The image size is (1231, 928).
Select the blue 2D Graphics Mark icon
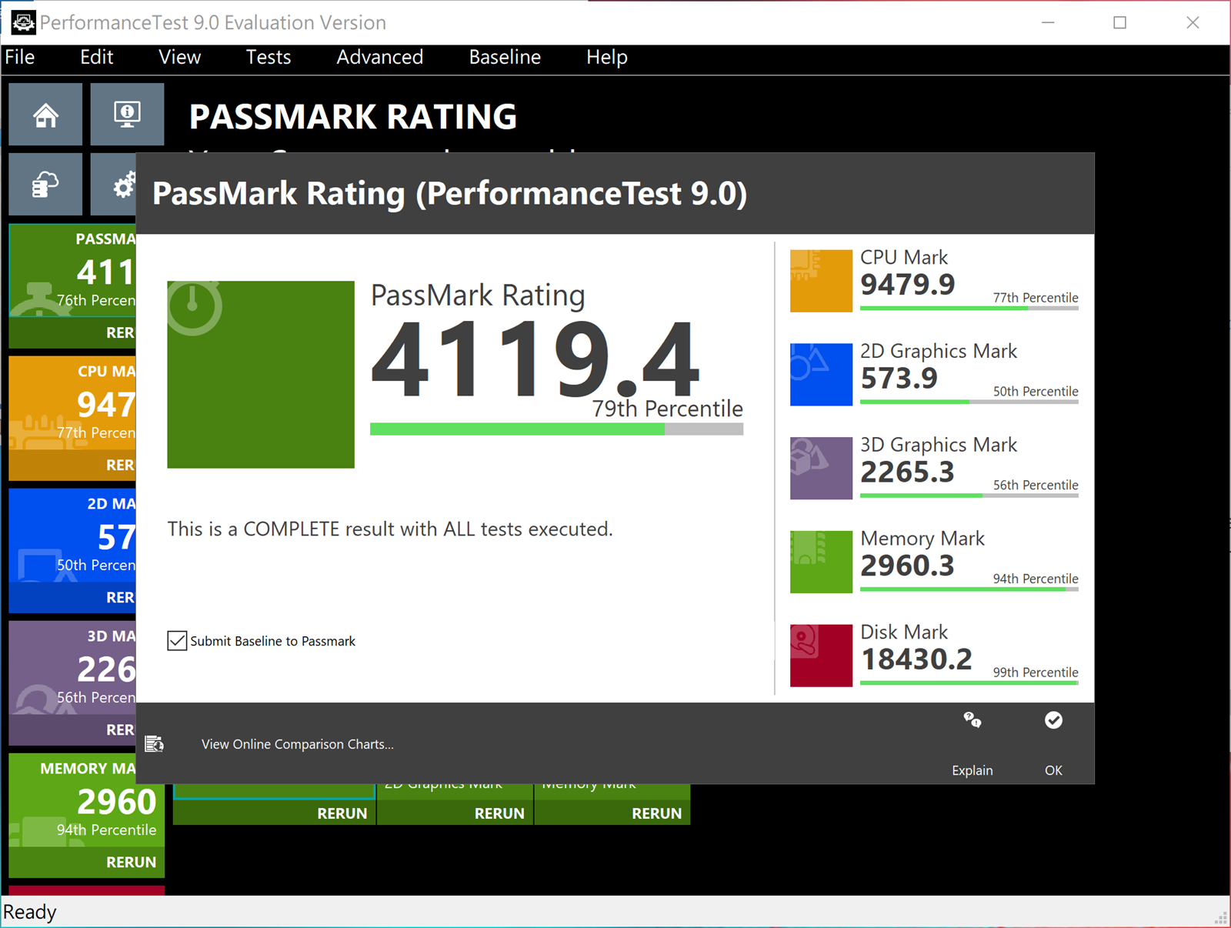coord(821,375)
